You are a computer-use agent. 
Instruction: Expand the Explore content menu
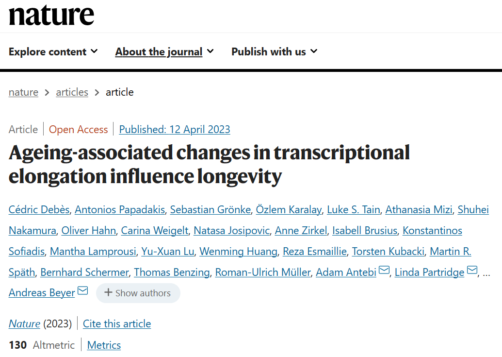(53, 51)
